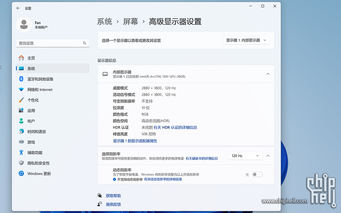Click the 位深度 value 10 位
The width and height of the screenshot is (341, 213).
145,108
